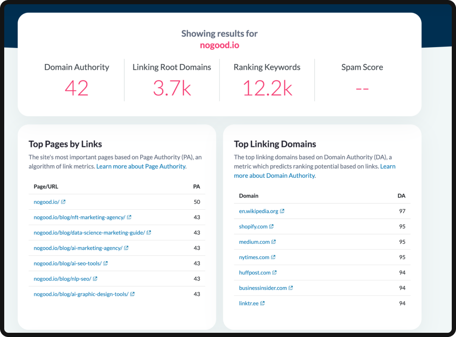This screenshot has height=337, width=456.
Task: Open the nytimes.com domain link
Action: click(255, 257)
